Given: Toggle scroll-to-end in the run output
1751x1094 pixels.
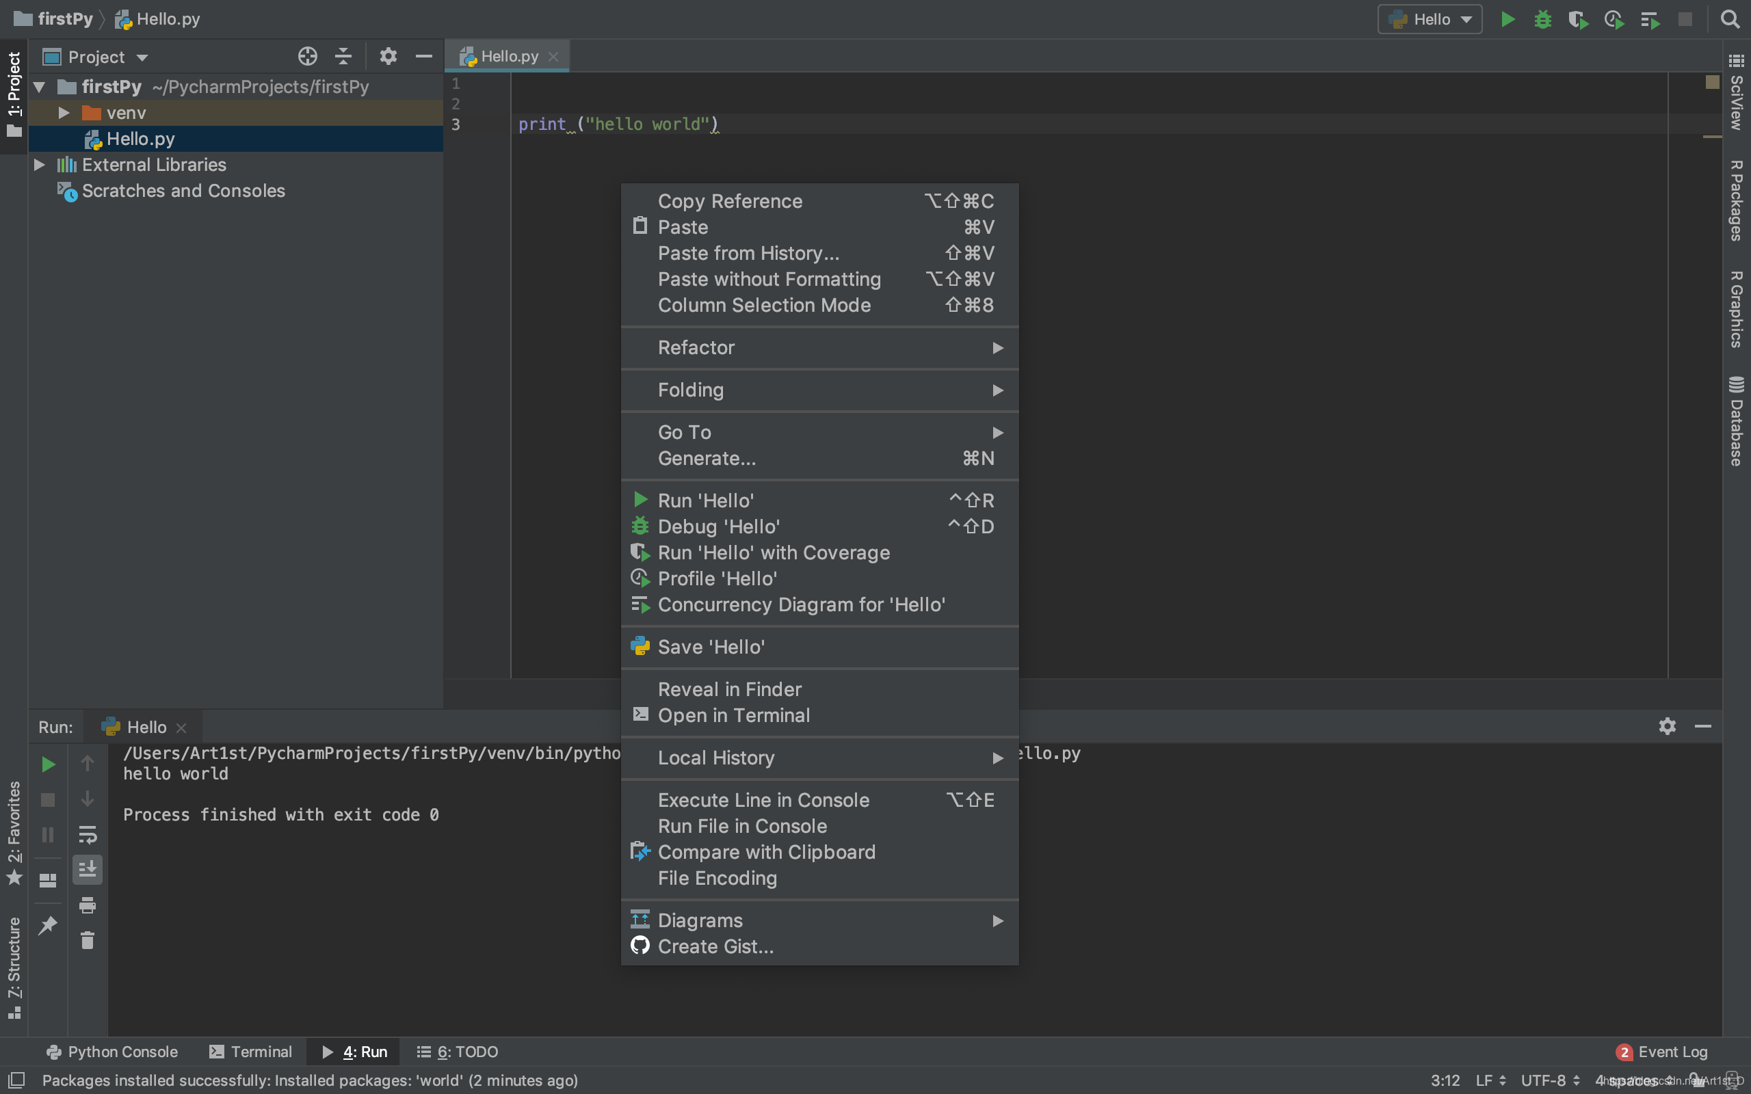Looking at the screenshot, I should point(88,870).
